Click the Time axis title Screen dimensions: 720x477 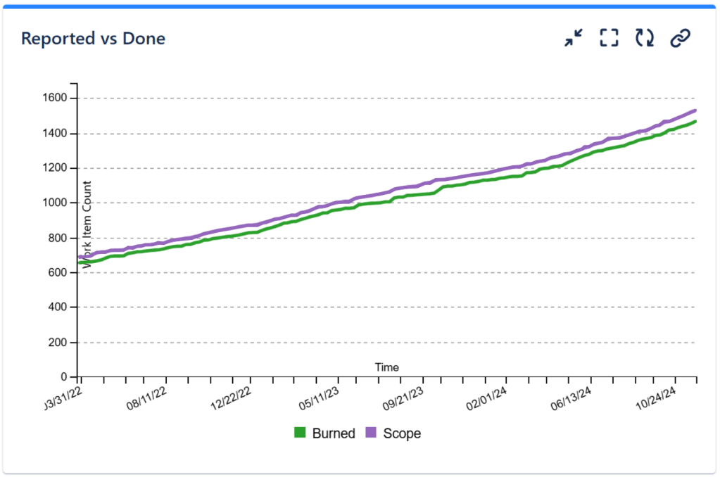pos(386,367)
